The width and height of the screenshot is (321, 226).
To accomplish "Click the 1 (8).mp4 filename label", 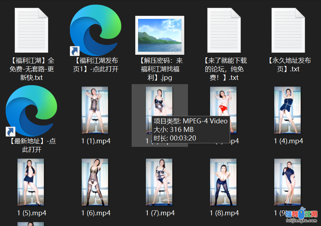I will click(224, 213).
